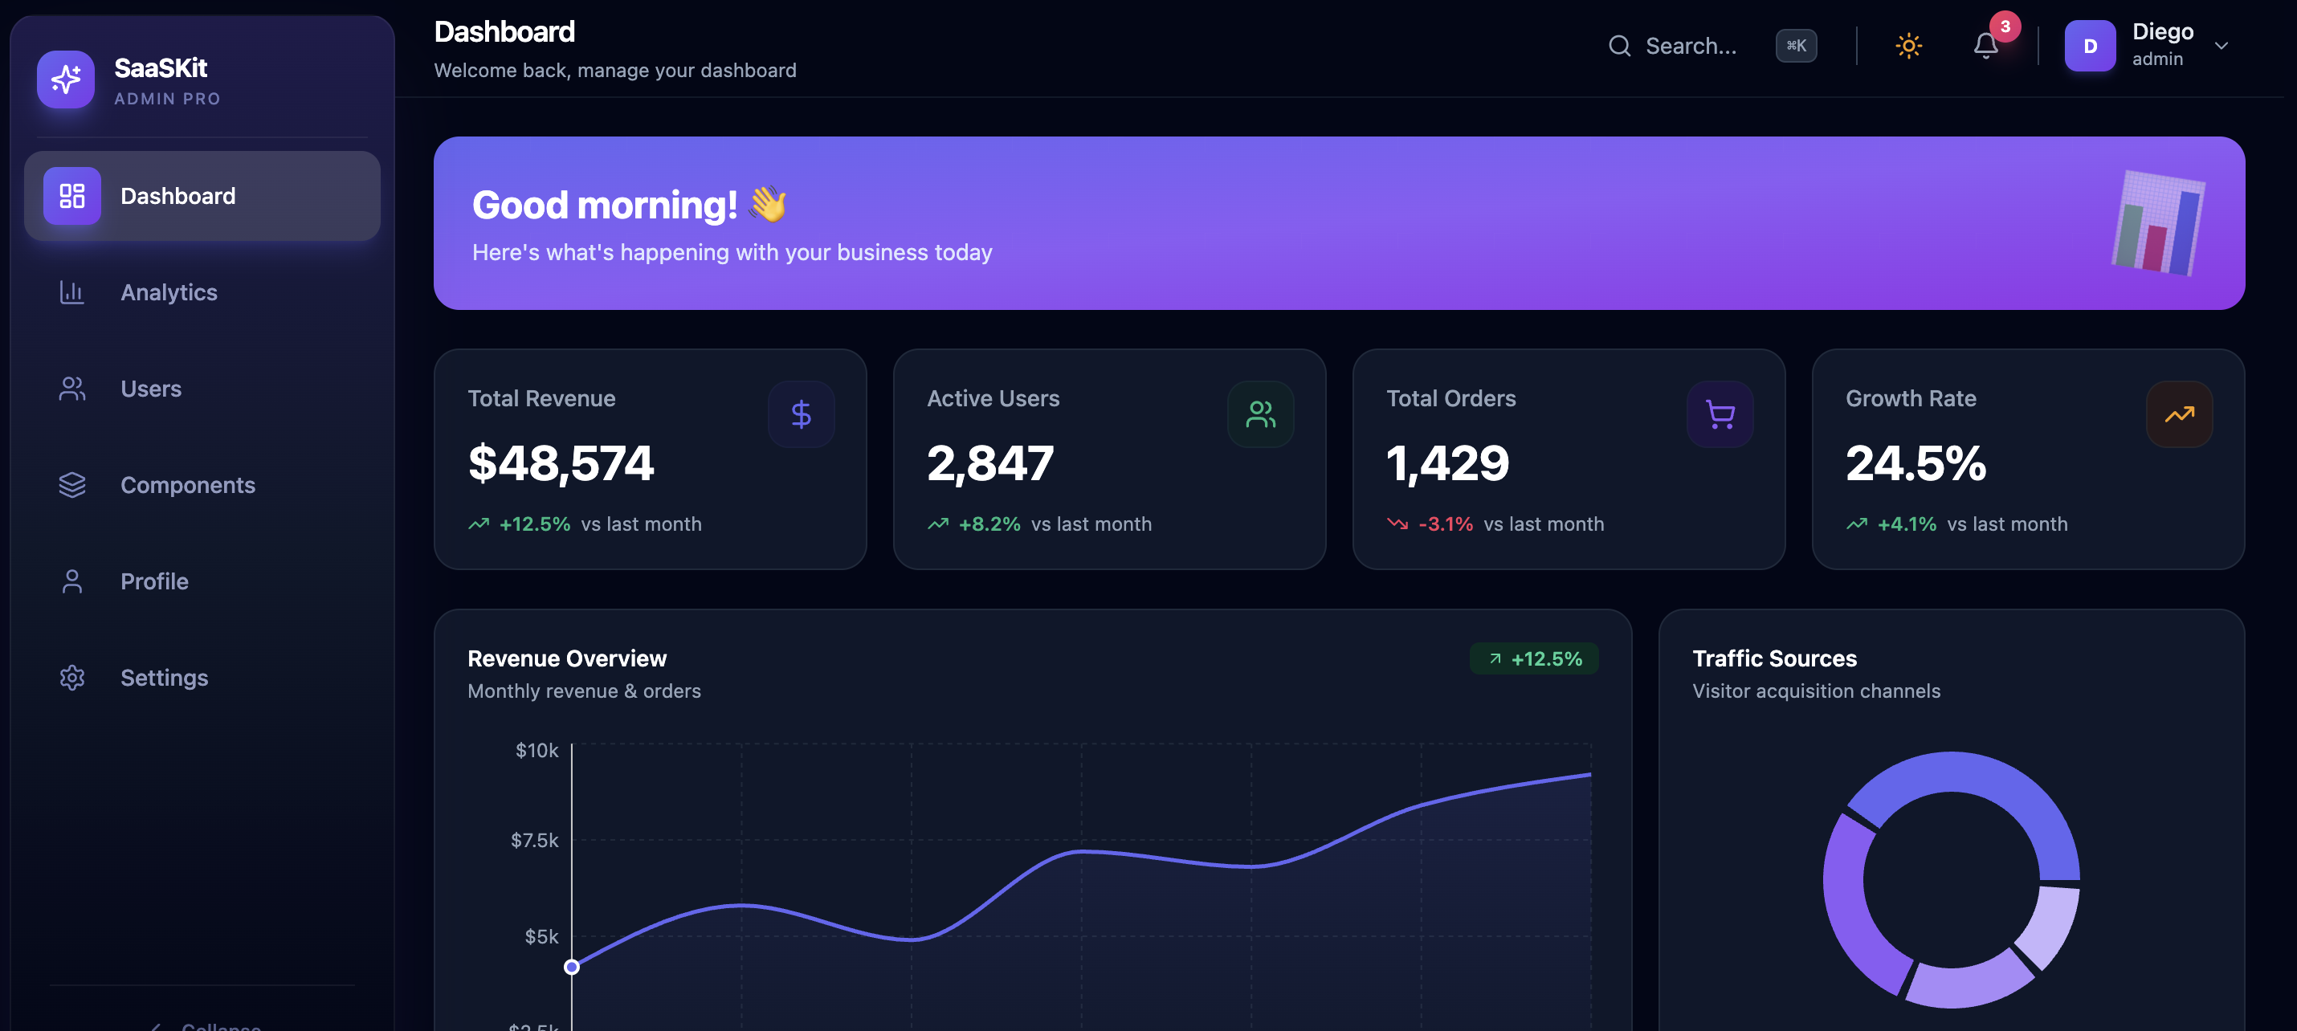
Task: Click the shopping cart icon on Total Orders
Action: [1720, 414]
